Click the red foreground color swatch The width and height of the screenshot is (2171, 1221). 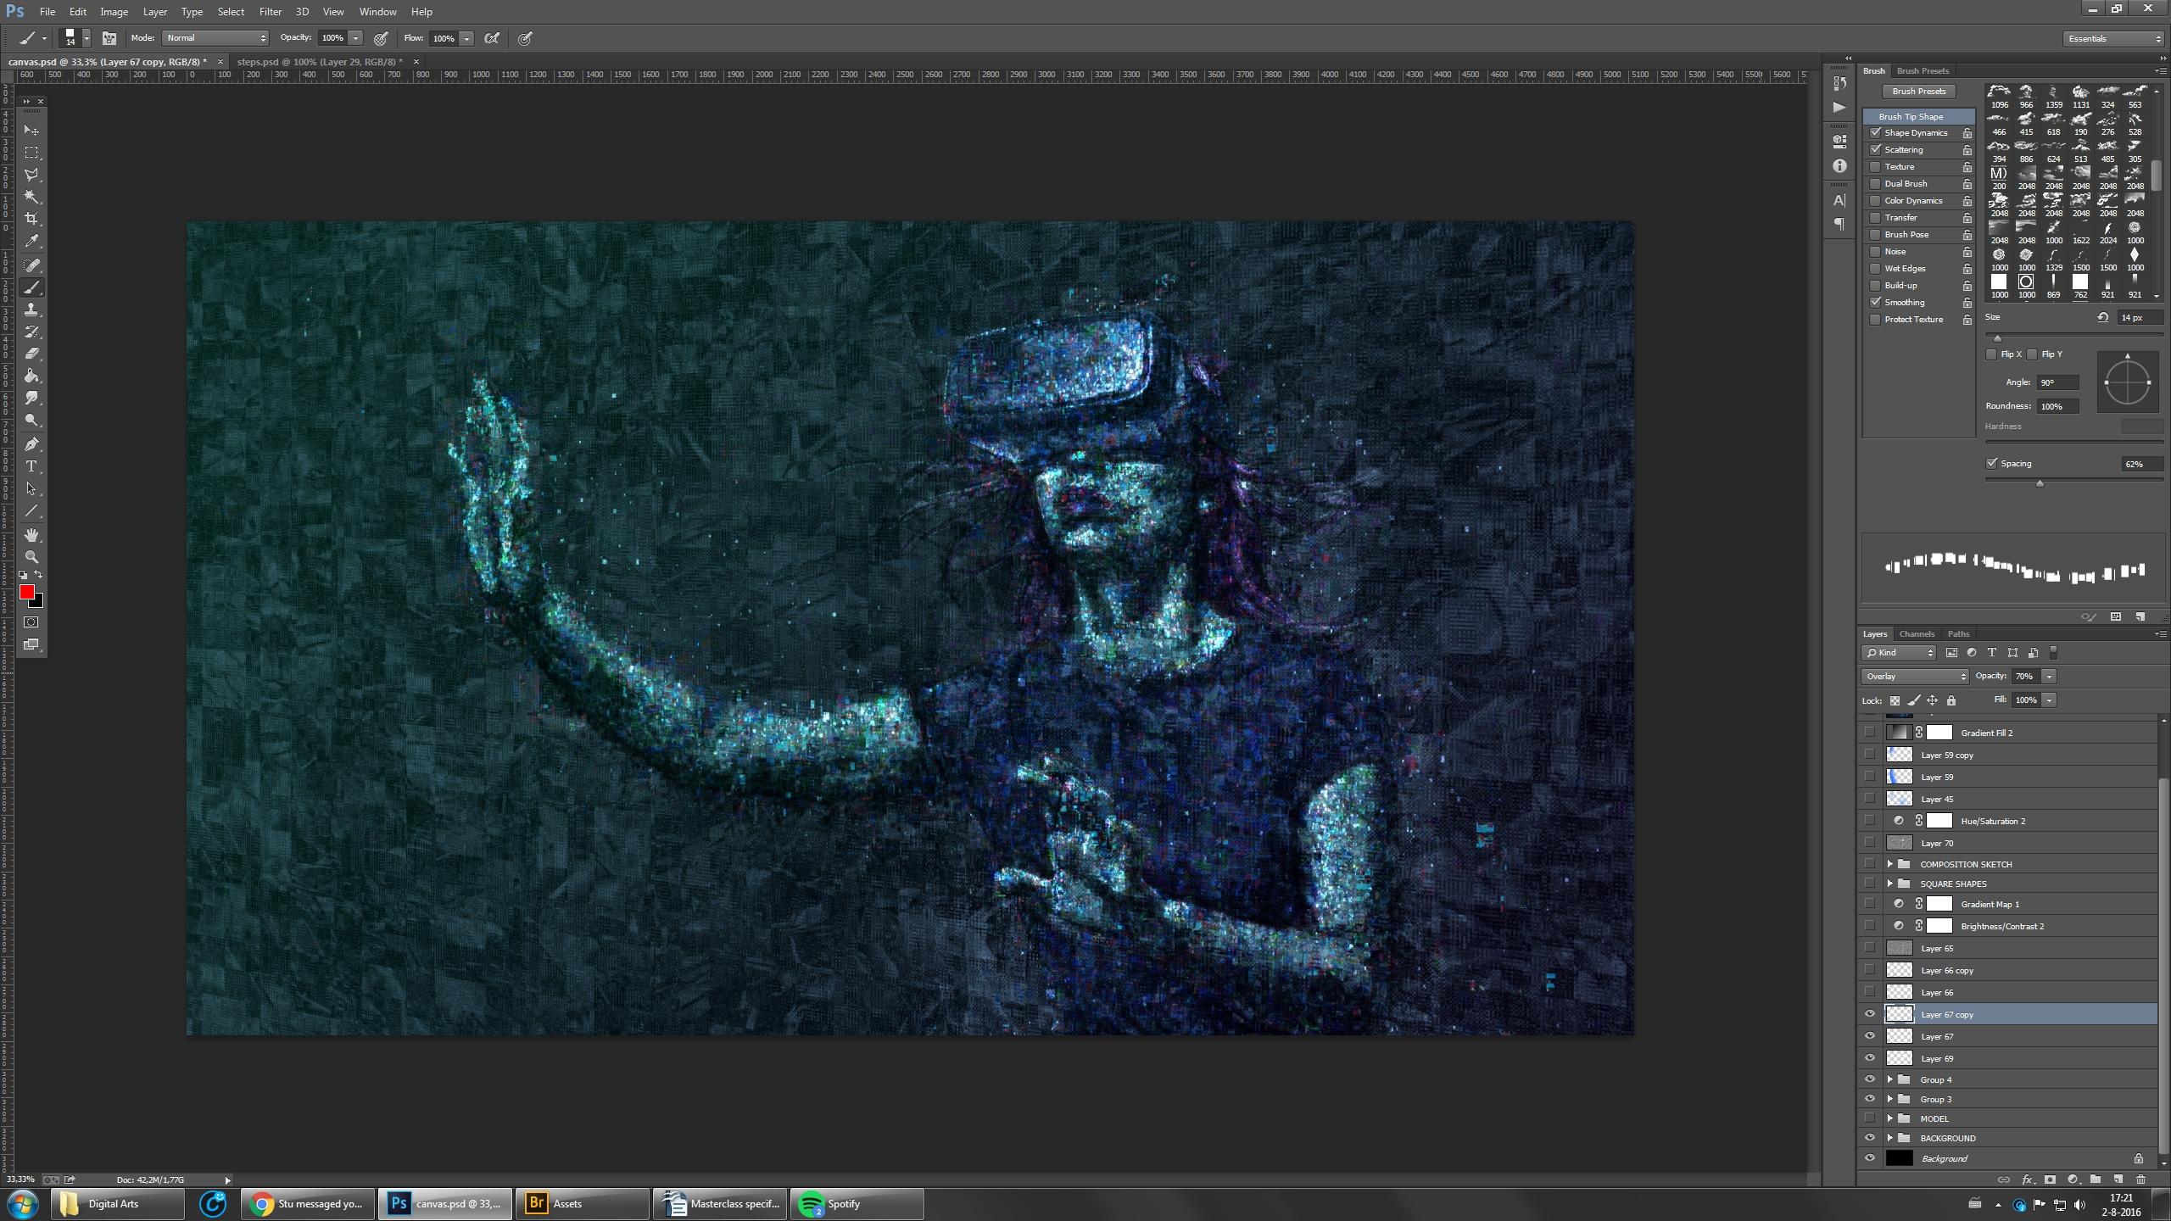[x=27, y=593]
